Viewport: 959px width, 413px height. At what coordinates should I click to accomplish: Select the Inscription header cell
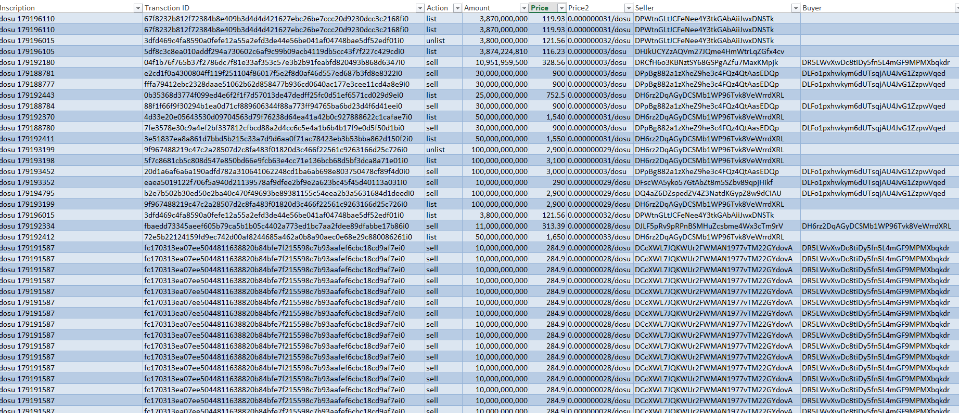(x=71, y=8)
